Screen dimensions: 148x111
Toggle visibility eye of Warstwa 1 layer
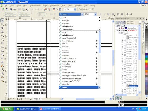click(119, 31)
